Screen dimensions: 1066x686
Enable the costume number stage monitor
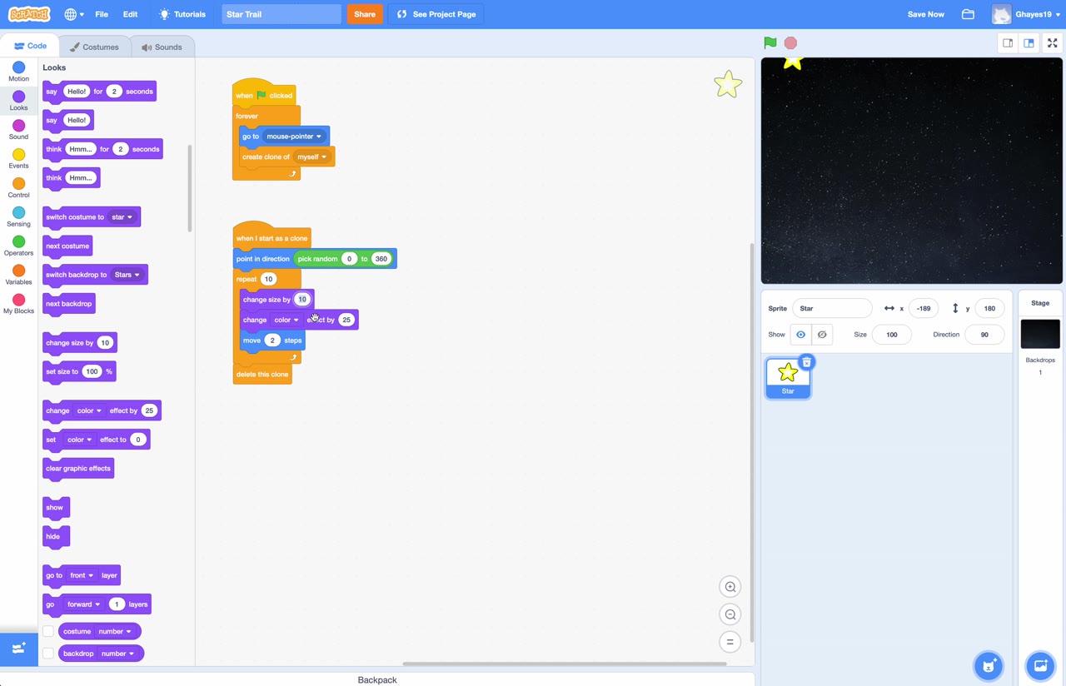[x=48, y=631]
